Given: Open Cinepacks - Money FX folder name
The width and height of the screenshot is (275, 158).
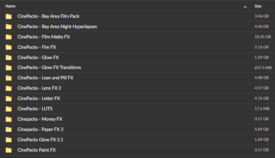Looking at the screenshot, I should pos(40,119).
